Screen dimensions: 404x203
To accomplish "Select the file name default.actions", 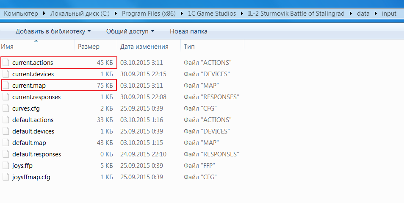I will click(33, 120).
